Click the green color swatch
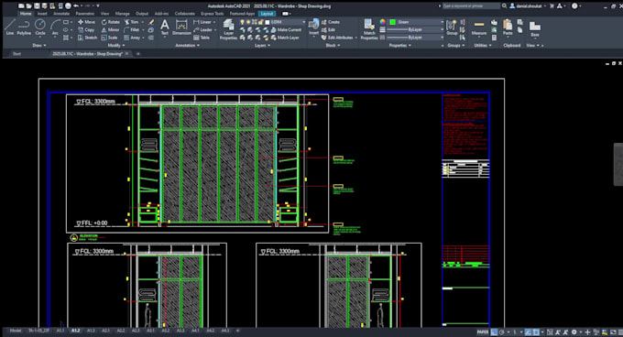 tap(393, 22)
